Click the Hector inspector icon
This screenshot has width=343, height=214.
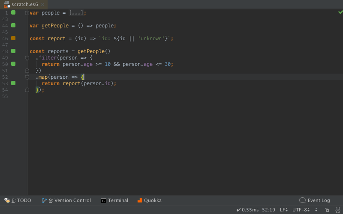click(x=338, y=210)
